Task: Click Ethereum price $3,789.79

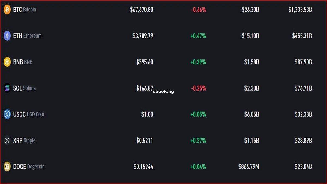Action: (143, 36)
